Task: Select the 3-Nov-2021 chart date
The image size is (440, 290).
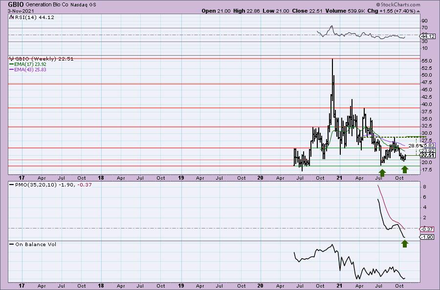Action: point(21,11)
